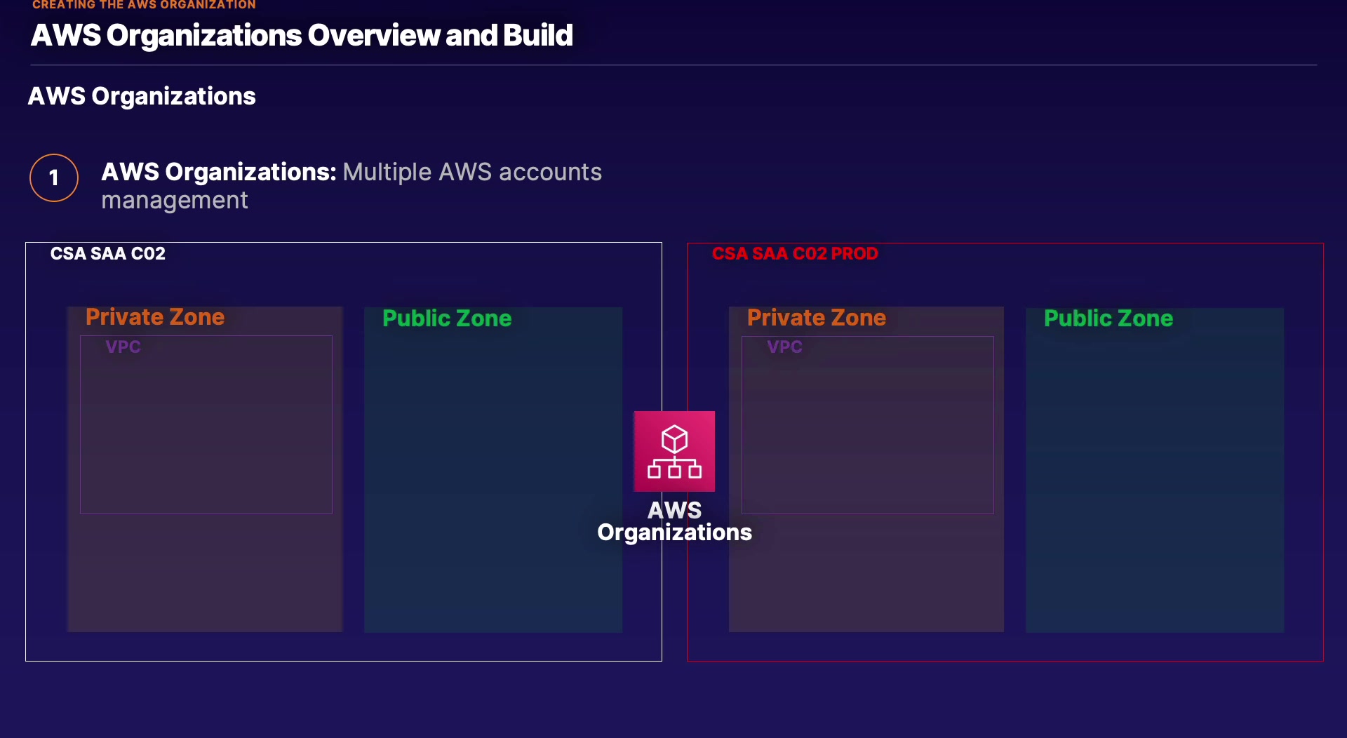This screenshot has width=1347, height=738.
Task: Click the "AWS Organizations" subheading below the divider
Action: [x=142, y=96]
